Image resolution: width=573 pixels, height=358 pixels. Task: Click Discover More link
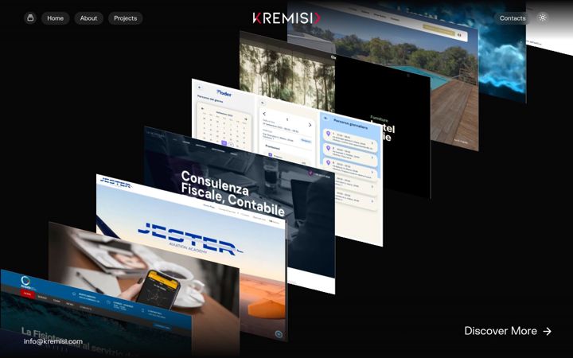(x=508, y=331)
